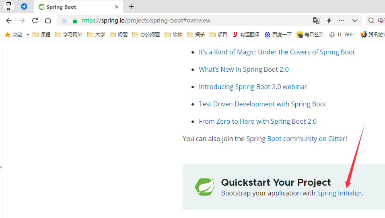The width and height of the screenshot is (385, 218).
Task: Open the 娱乐 bookmark folder
Action: coord(196,35)
